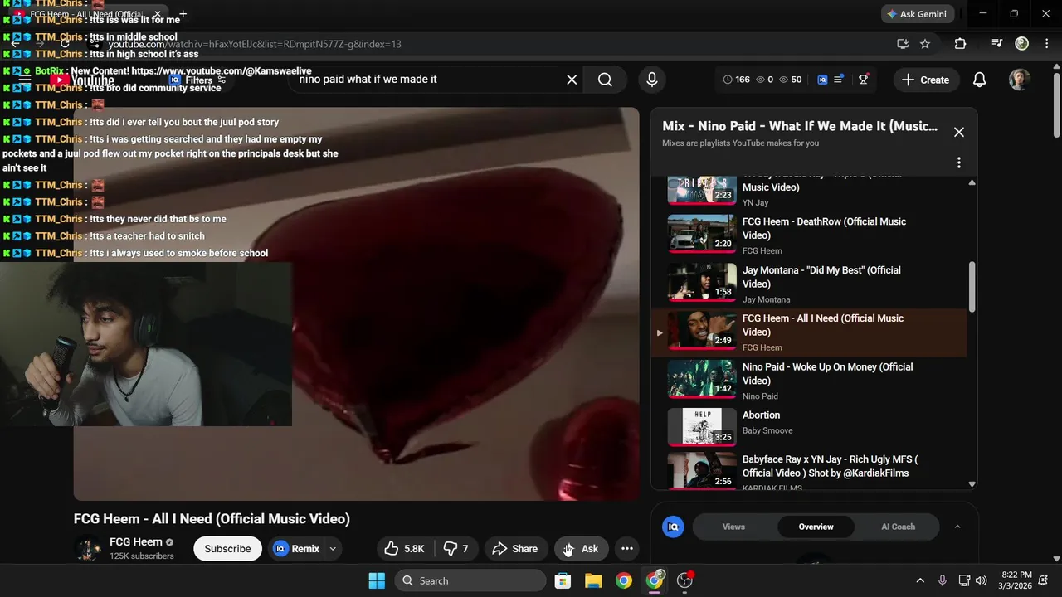The image size is (1062, 597).
Task: Click the playlist scroll down arrow
Action: pos(972,484)
